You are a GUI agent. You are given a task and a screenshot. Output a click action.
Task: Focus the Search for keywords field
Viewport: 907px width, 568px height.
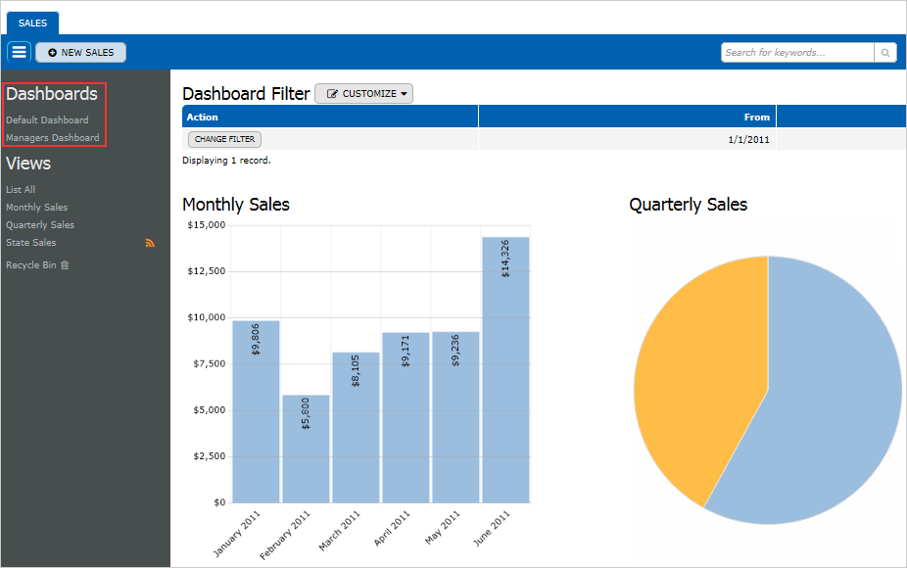coord(797,53)
